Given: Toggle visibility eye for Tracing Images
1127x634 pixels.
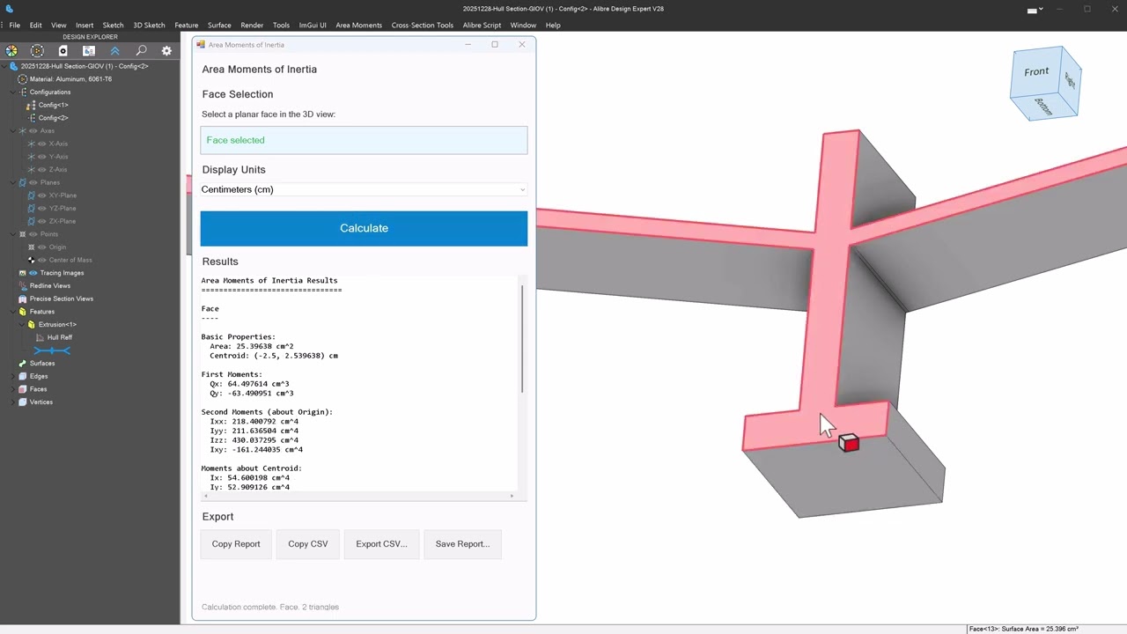Looking at the screenshot, I should tap(33, 273).
